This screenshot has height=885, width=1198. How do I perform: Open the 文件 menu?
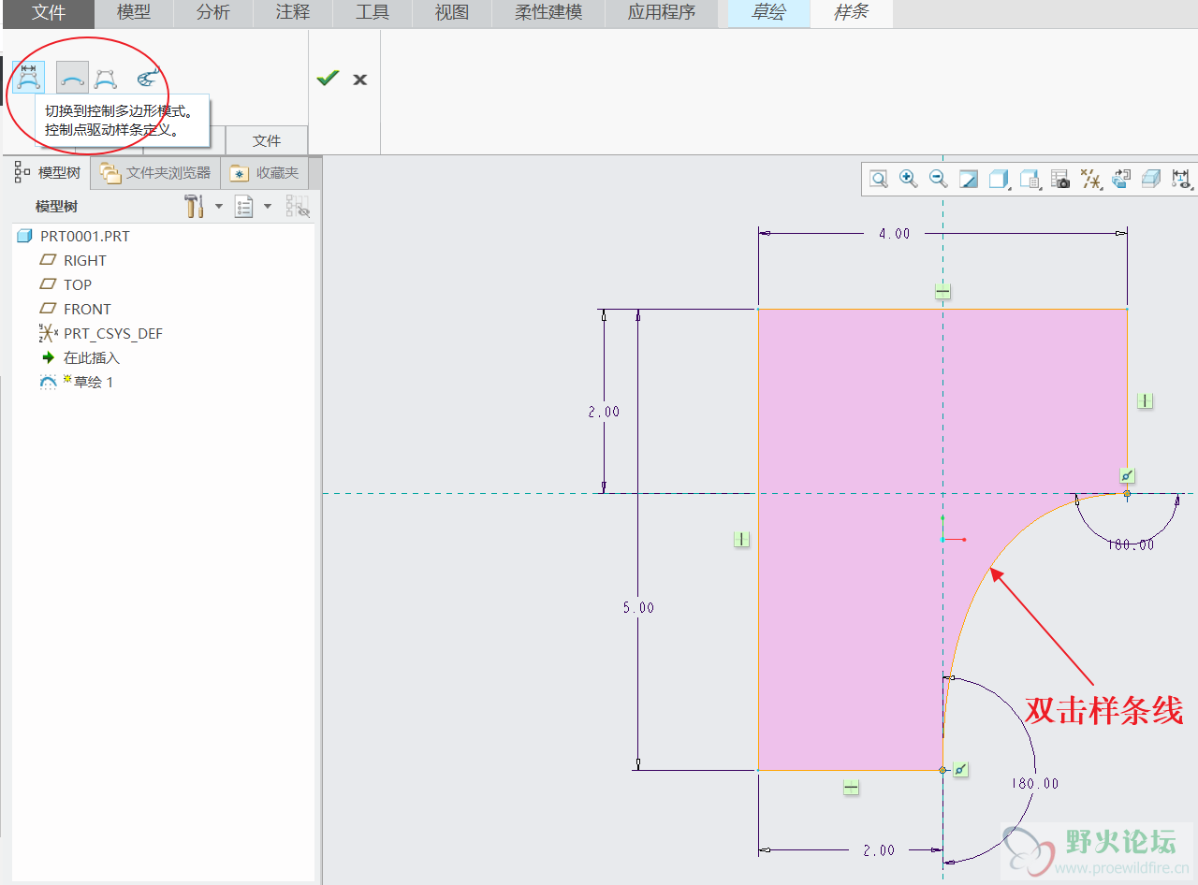click(49, 13)
